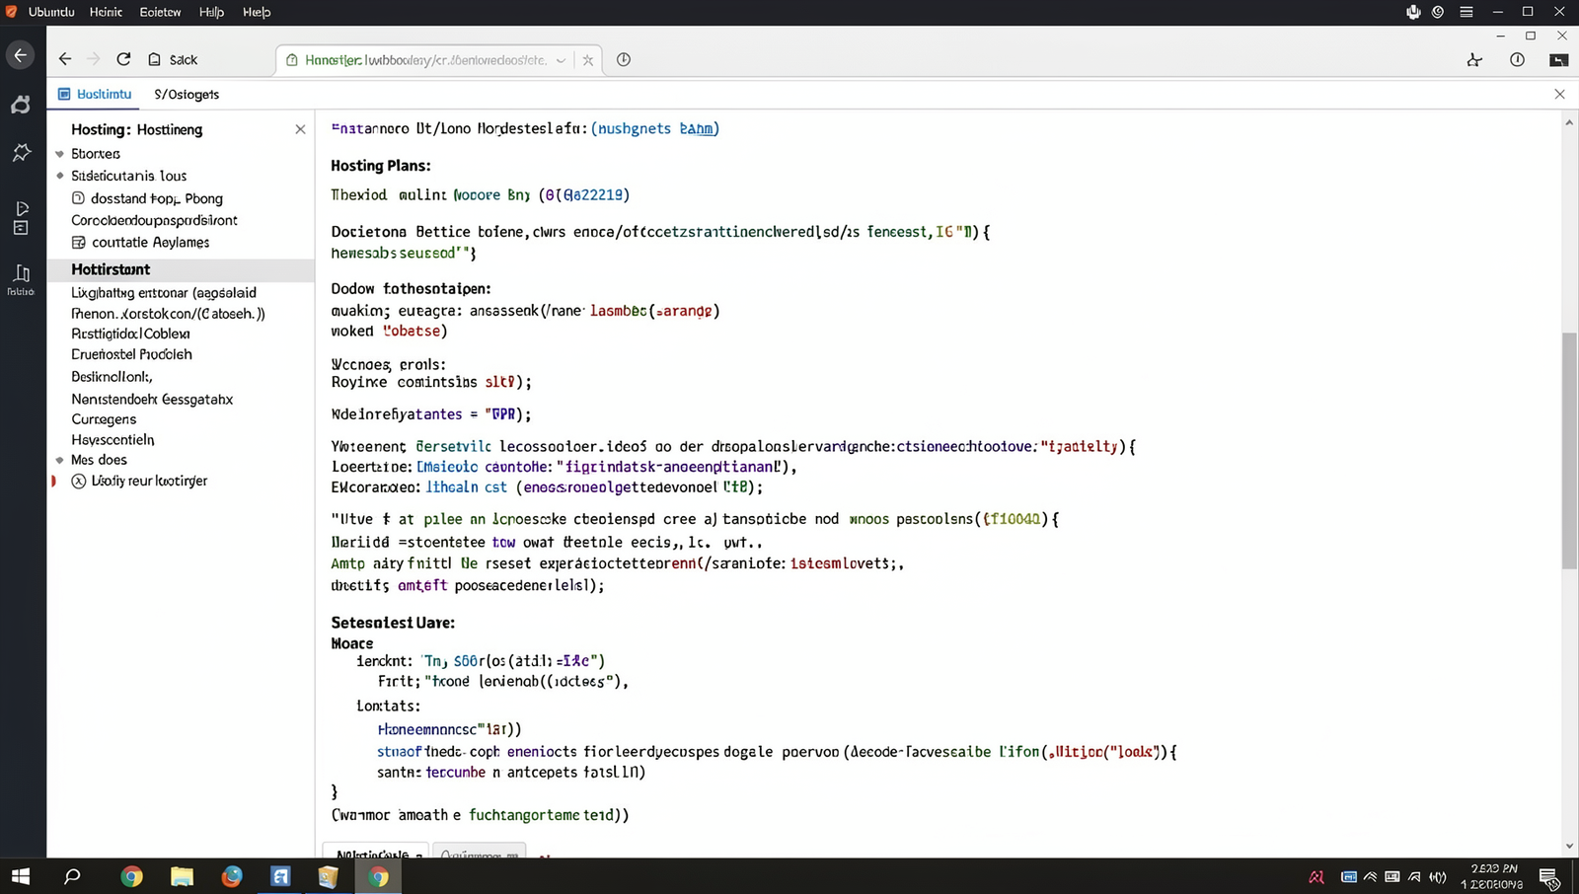
Task: Open the Cruehostel Piodoleh entry
Action: pos(131,354)
